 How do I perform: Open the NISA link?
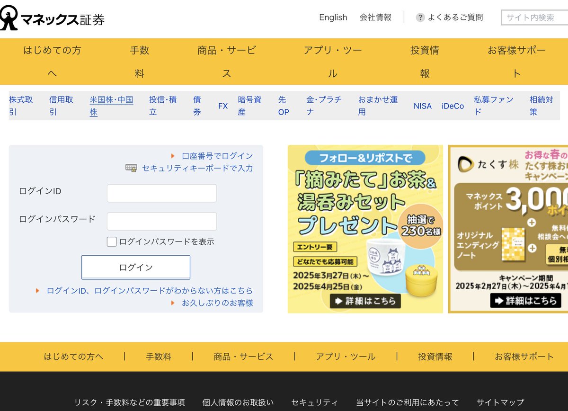[x=423, y=106]
